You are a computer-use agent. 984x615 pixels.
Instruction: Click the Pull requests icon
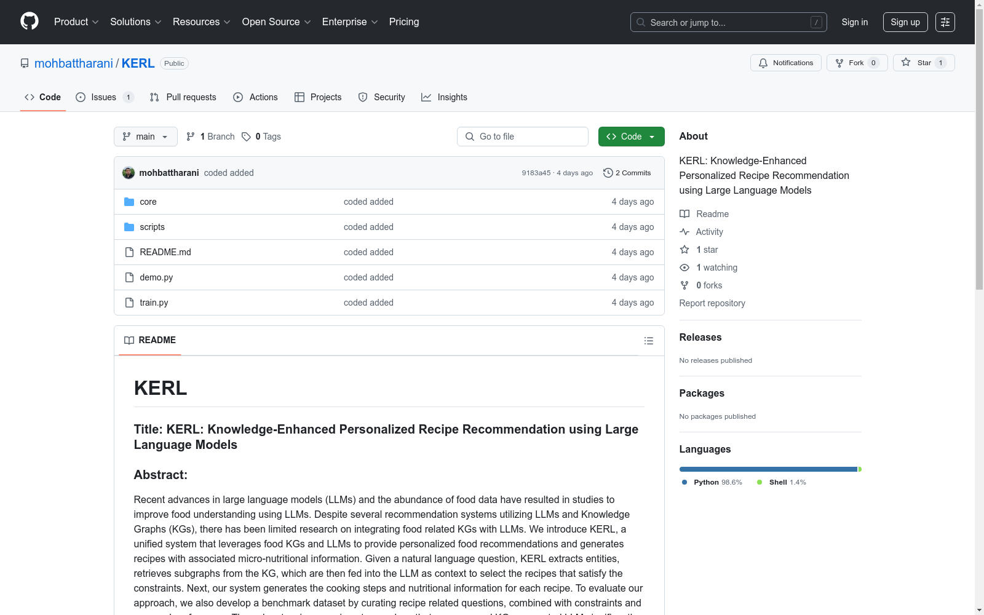pyautogui.click(x=154, y=97)
